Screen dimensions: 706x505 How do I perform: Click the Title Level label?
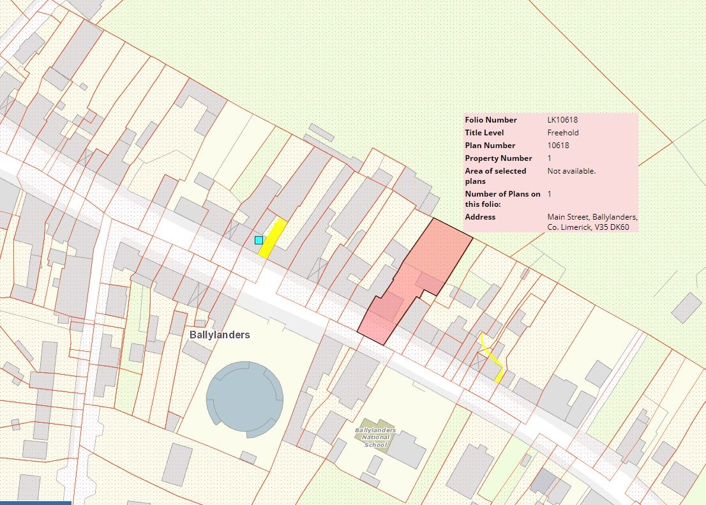(x=484, y=133)
